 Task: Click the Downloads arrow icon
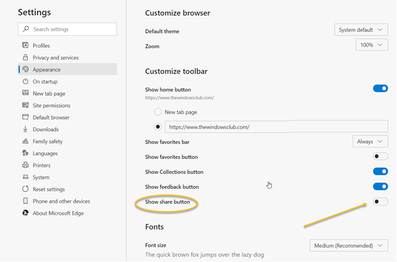(x=26, y=129)
